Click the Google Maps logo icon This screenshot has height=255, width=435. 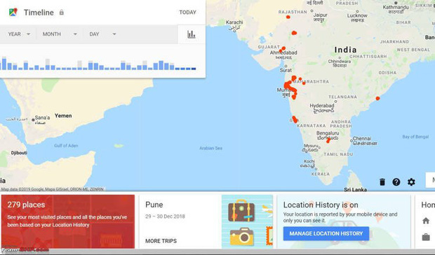coord(13,12)
